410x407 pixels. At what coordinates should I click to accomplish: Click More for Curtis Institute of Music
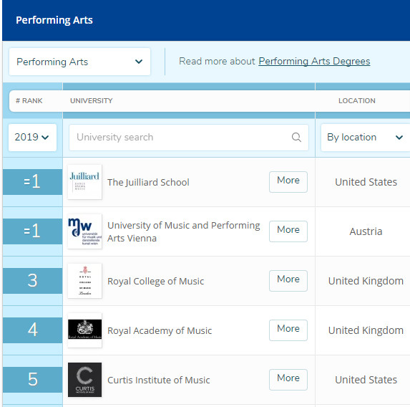tap(288, 380)
